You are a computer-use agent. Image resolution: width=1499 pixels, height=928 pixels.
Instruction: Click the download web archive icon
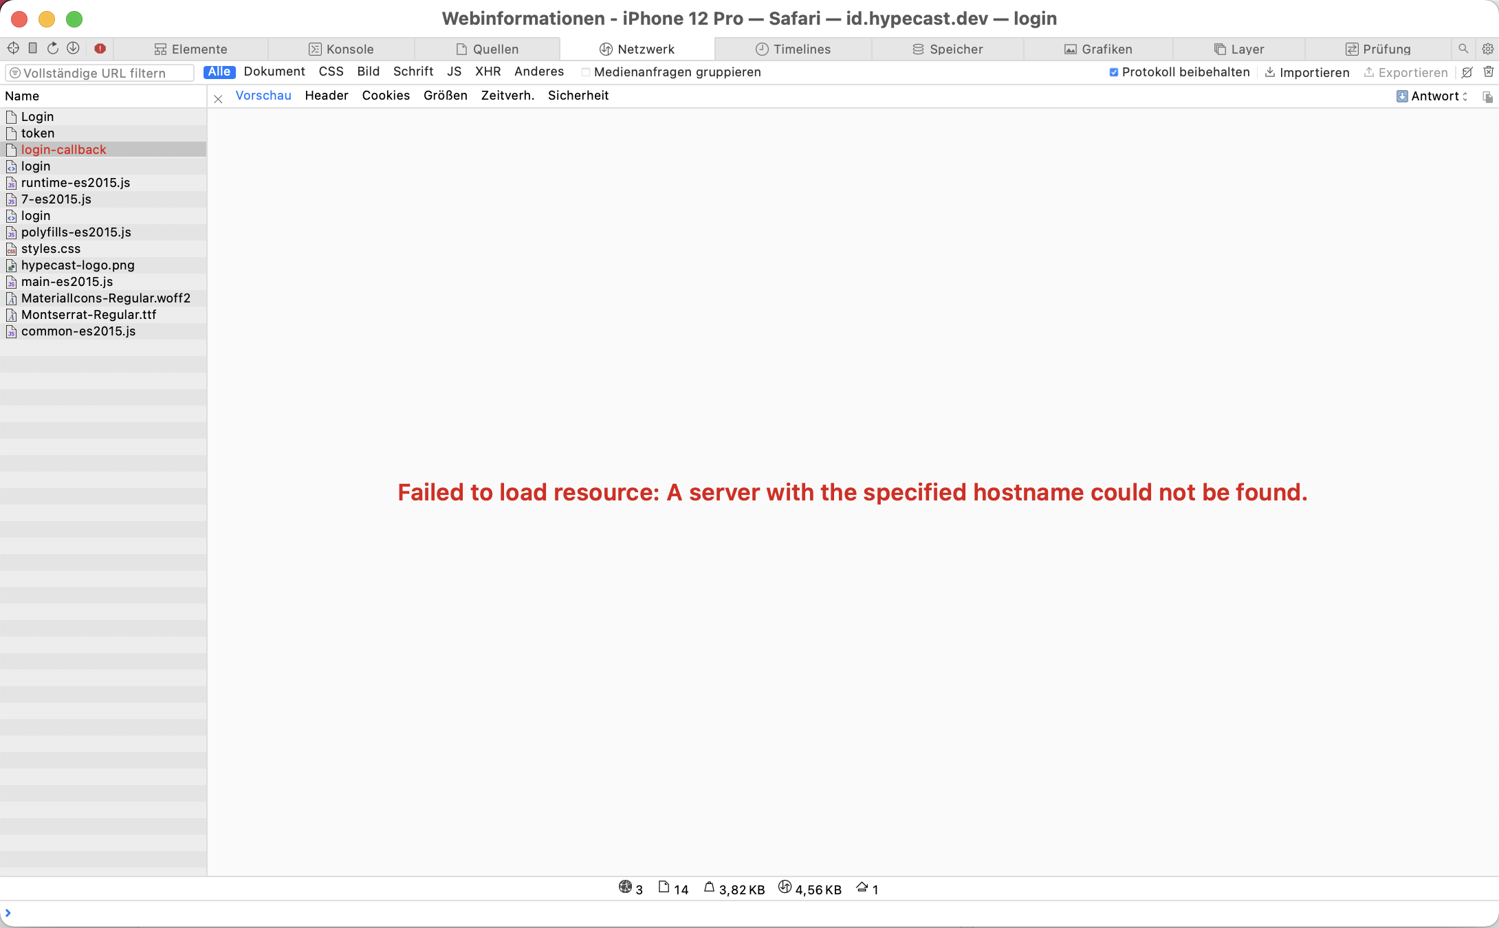pos(73,48)
